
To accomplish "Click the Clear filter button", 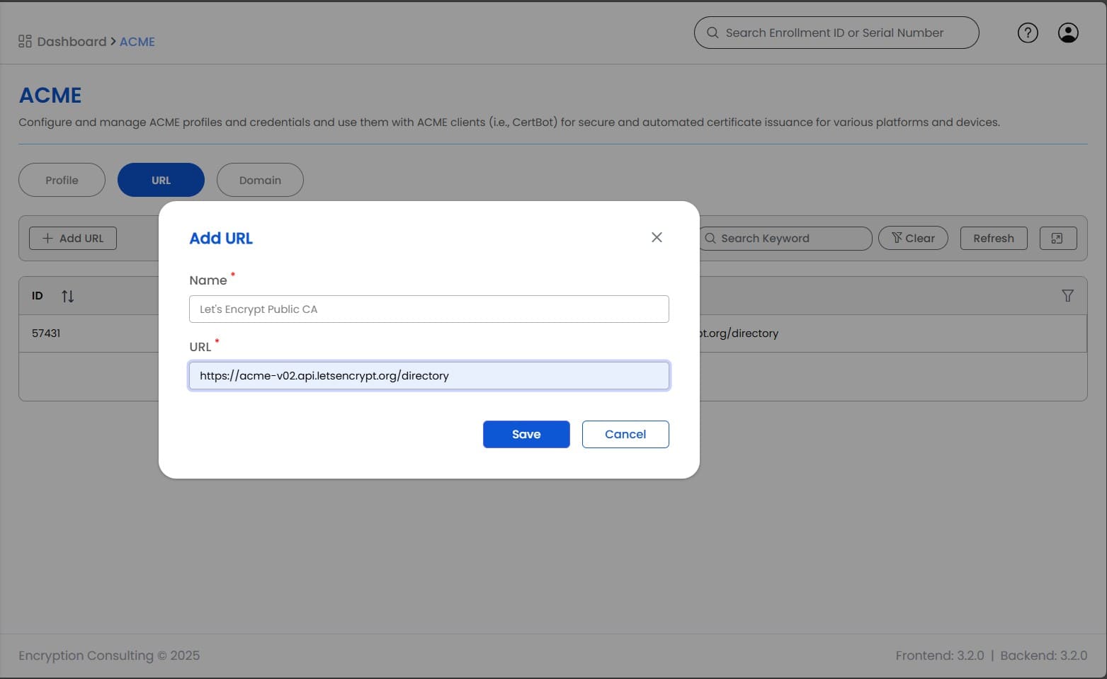I will click(x=912, y=239).
